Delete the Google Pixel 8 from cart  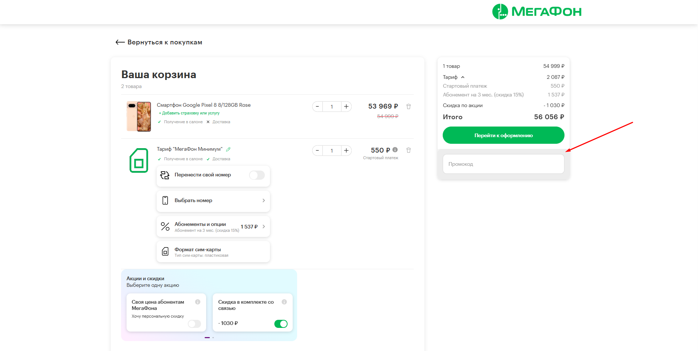(408, 107)
